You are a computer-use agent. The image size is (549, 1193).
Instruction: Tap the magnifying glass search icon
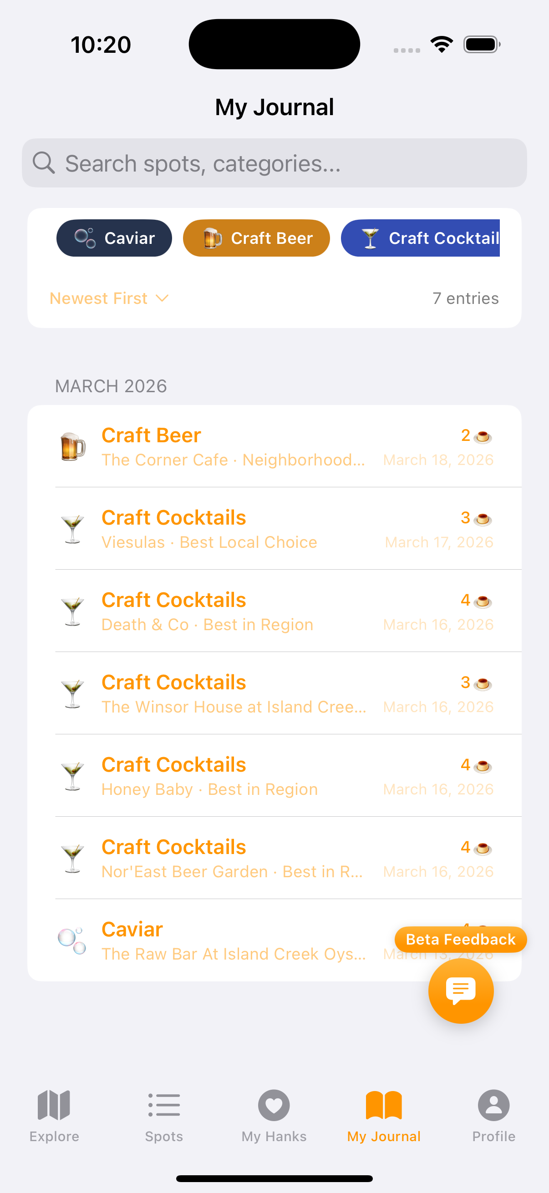coord(44,163)
